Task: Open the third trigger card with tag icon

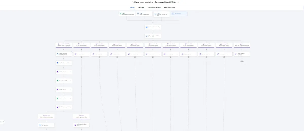Action: coord(161,14)
